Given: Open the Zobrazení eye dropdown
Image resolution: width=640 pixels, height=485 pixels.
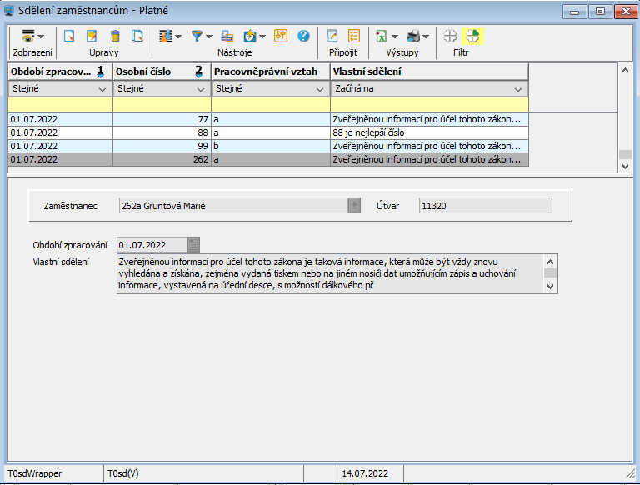Looking at the screenshot, I should coord(33,36).
